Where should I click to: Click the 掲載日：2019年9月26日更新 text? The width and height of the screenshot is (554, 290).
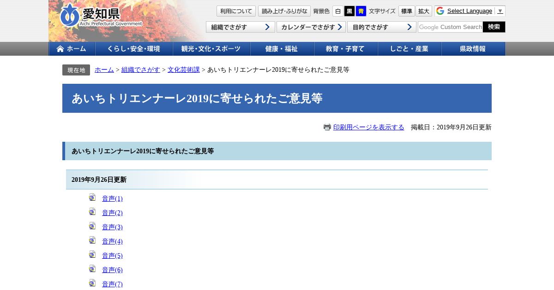[451, 127]
